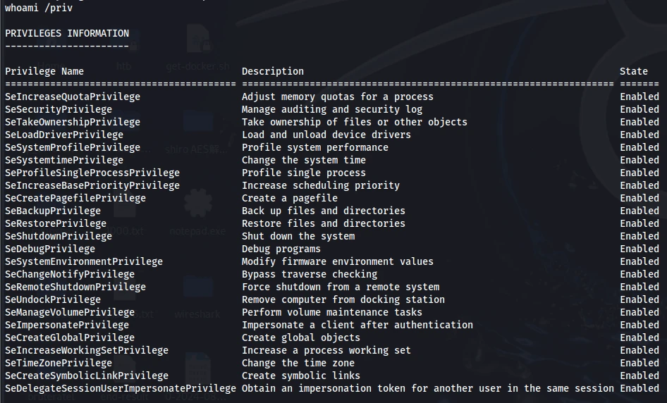Click the SeImpersonatePrivilege entry
This screenshot has height=403, width=667.
(67, 325)
